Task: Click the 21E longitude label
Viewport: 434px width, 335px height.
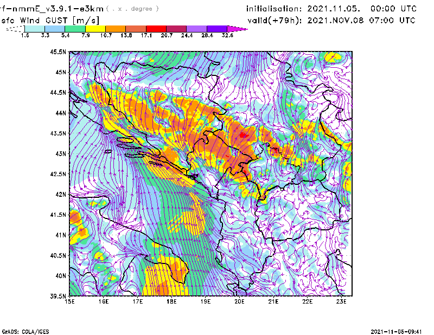Action: 273,301
